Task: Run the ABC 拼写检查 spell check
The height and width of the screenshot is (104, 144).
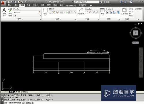Action: tap(10, 12)
